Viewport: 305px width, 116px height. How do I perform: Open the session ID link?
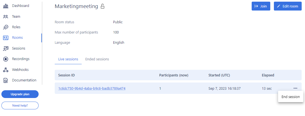pyautogui.click(x=92, y=89)
